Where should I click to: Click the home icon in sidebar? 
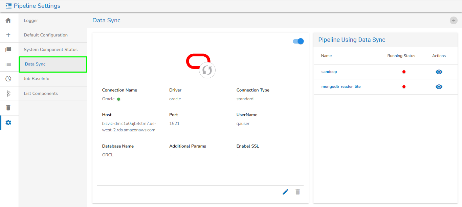coord(8,20)
